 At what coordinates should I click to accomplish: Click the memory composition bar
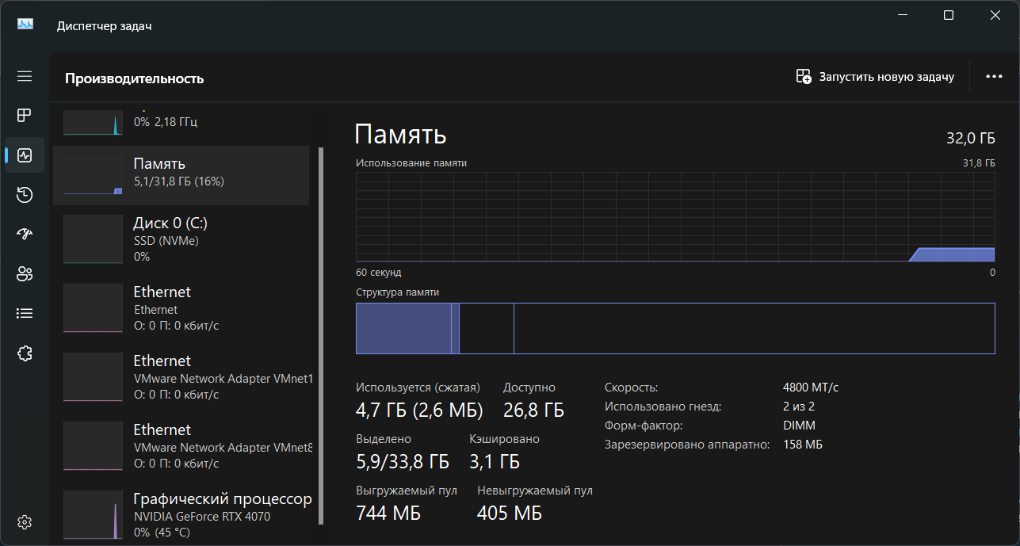click(675, 328)
